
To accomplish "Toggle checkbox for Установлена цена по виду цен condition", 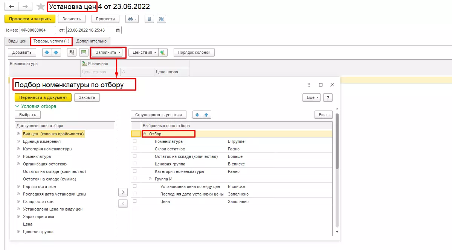I will [134, 186].
